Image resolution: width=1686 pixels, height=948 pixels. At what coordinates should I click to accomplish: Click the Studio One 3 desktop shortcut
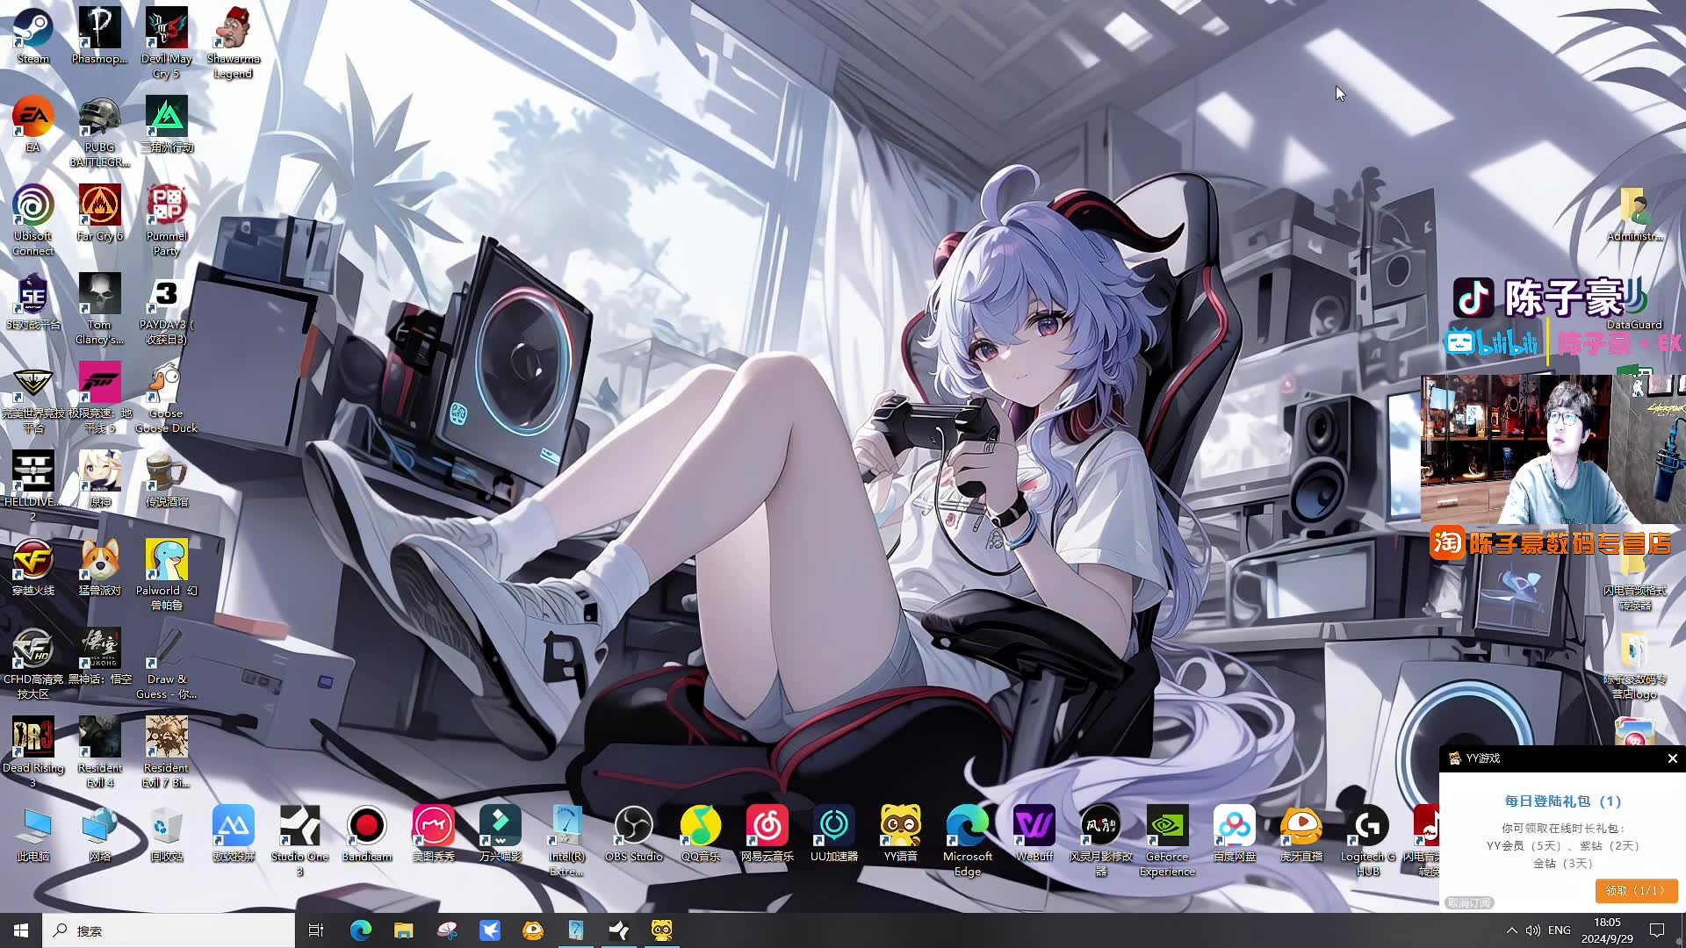pyautogui.click(x=299, y=840)
